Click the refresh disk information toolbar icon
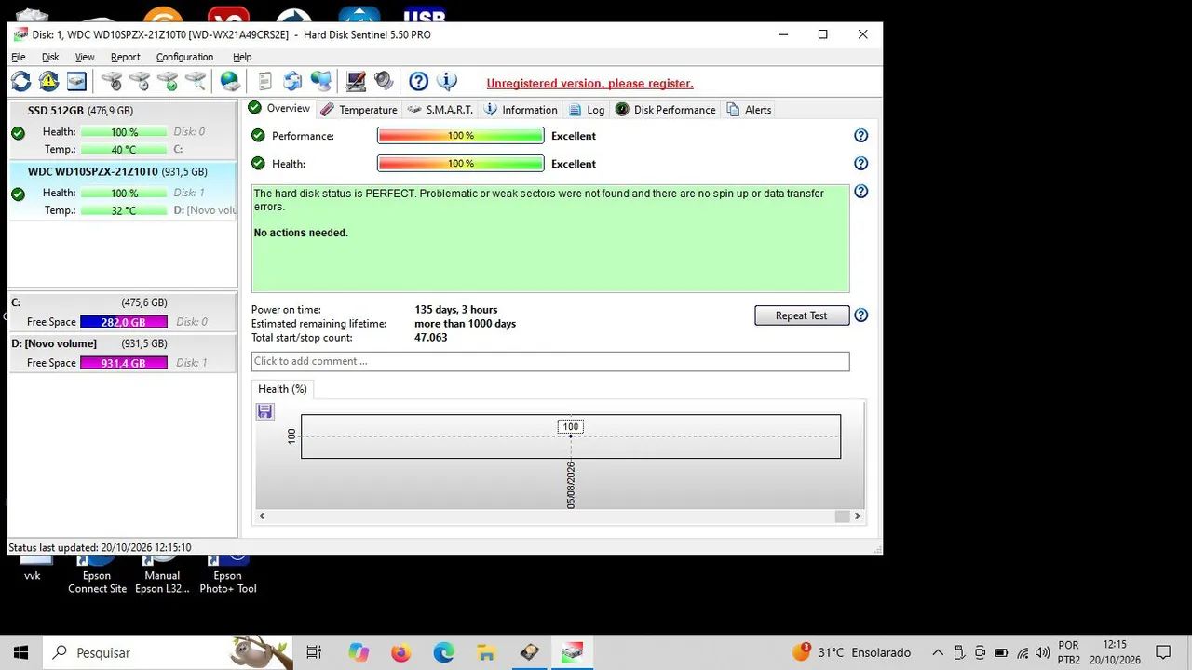Viewport: 1192px width, 670px height. pyautogui.click(x=20, y=82)
